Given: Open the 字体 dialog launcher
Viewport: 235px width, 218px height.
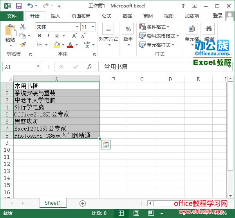Looking at the screenshot, I should point(94,55).
